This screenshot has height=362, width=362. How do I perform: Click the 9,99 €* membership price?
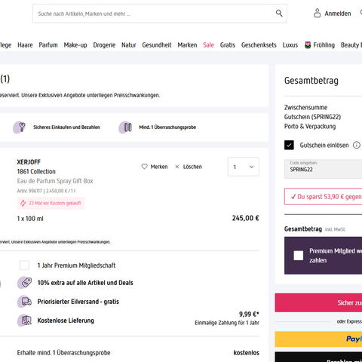tap(249, 314)
